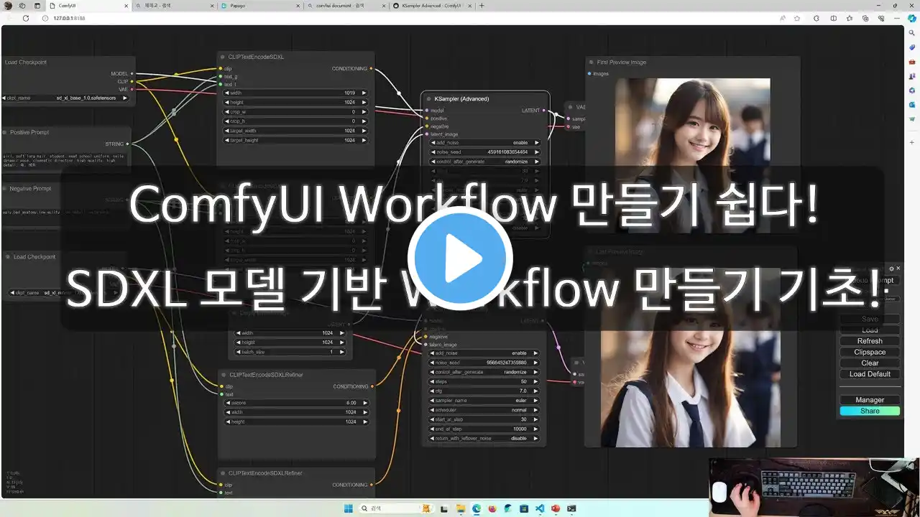Open the ComfyUI Manager

pyautogui.click(x=870, y=400)
